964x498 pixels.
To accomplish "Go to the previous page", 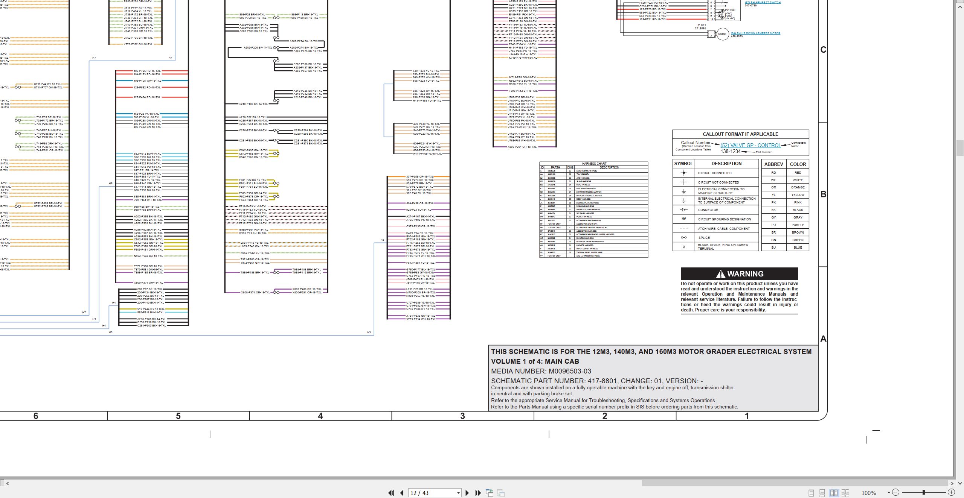I will (402, 493).
